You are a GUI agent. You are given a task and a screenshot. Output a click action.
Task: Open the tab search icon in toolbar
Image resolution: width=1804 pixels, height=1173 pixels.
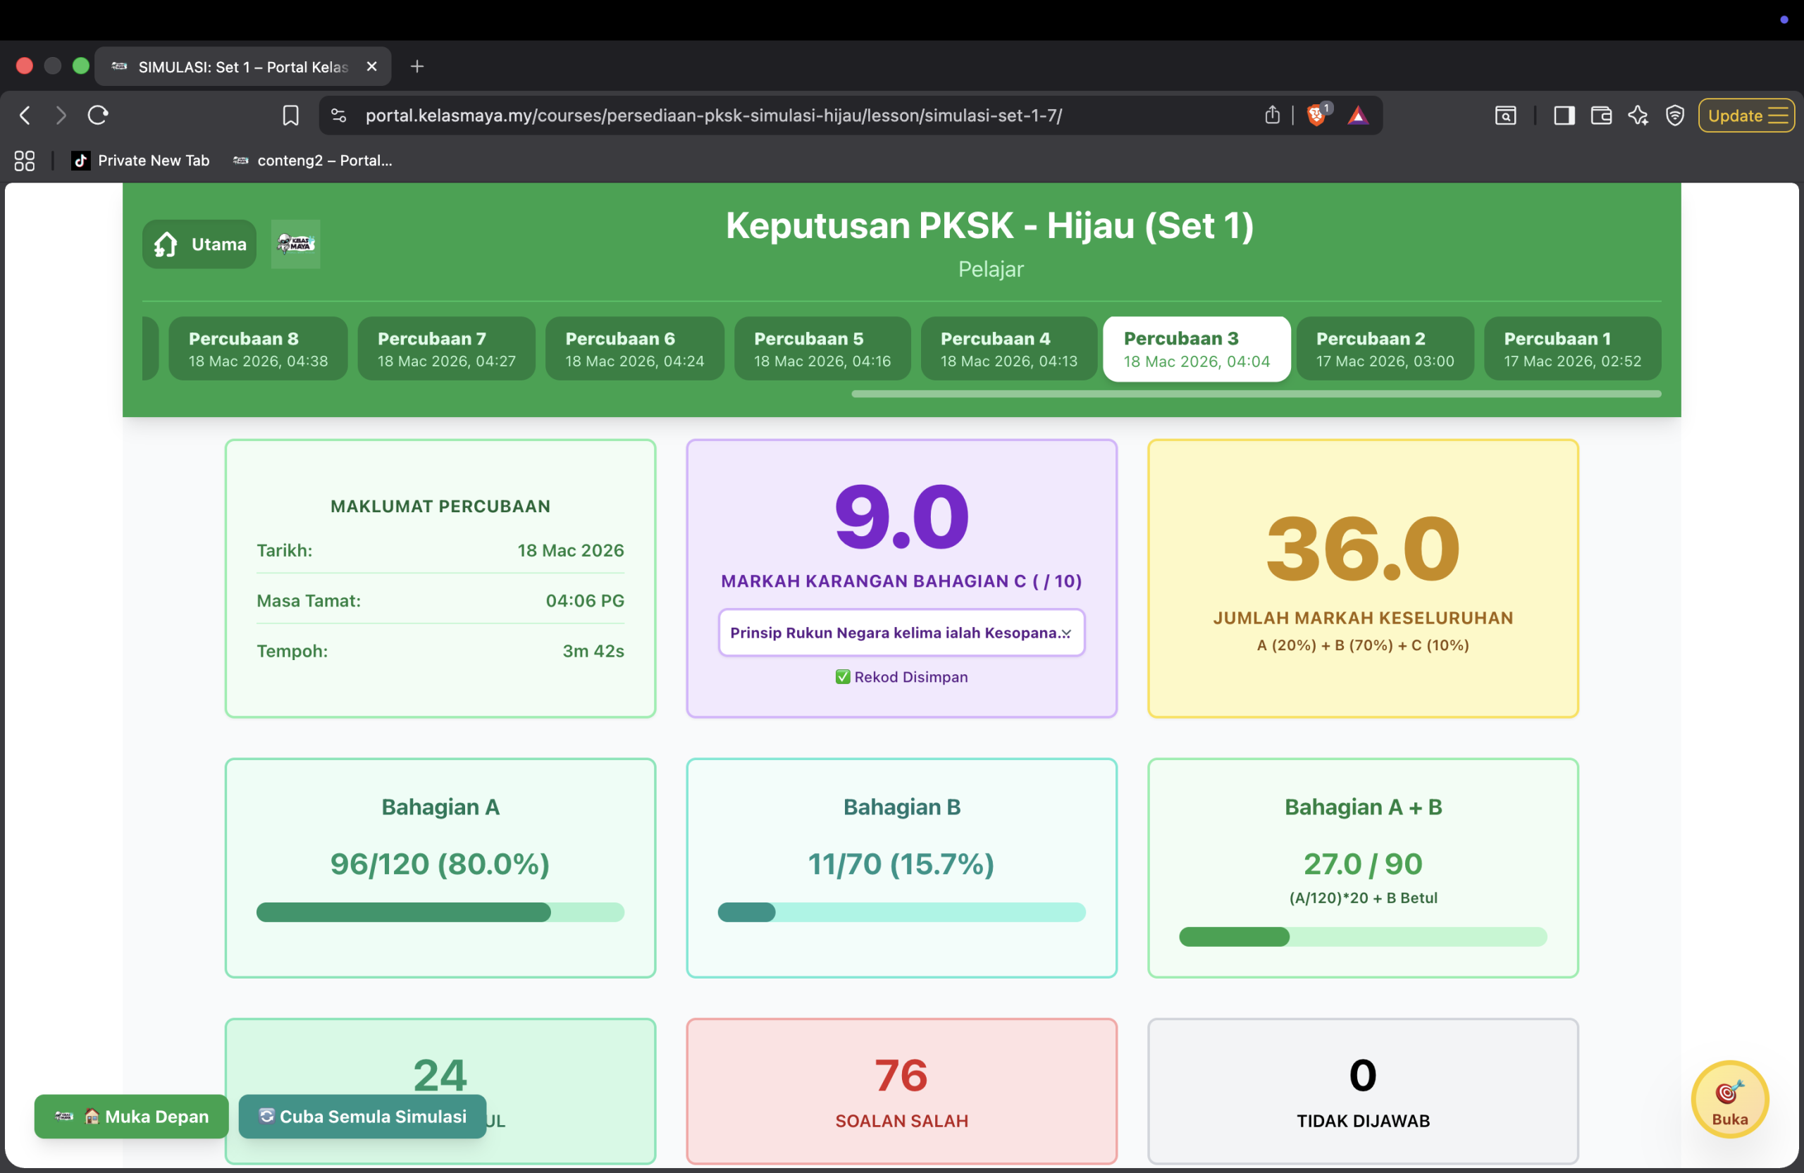[x=1505, y=115]
